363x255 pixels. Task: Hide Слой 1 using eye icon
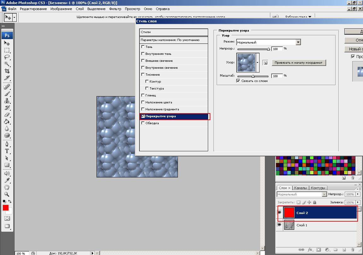(x=279, y=225)
